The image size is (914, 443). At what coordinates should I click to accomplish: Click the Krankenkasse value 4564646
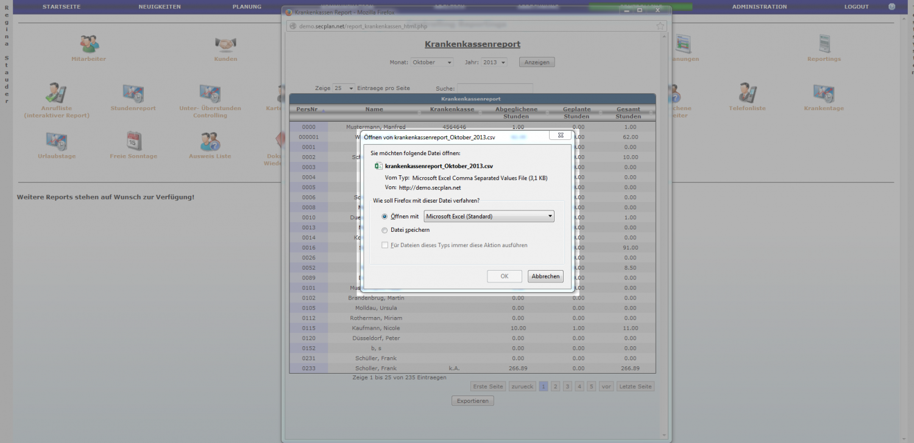pyautogui.click(x=454, y=127)
